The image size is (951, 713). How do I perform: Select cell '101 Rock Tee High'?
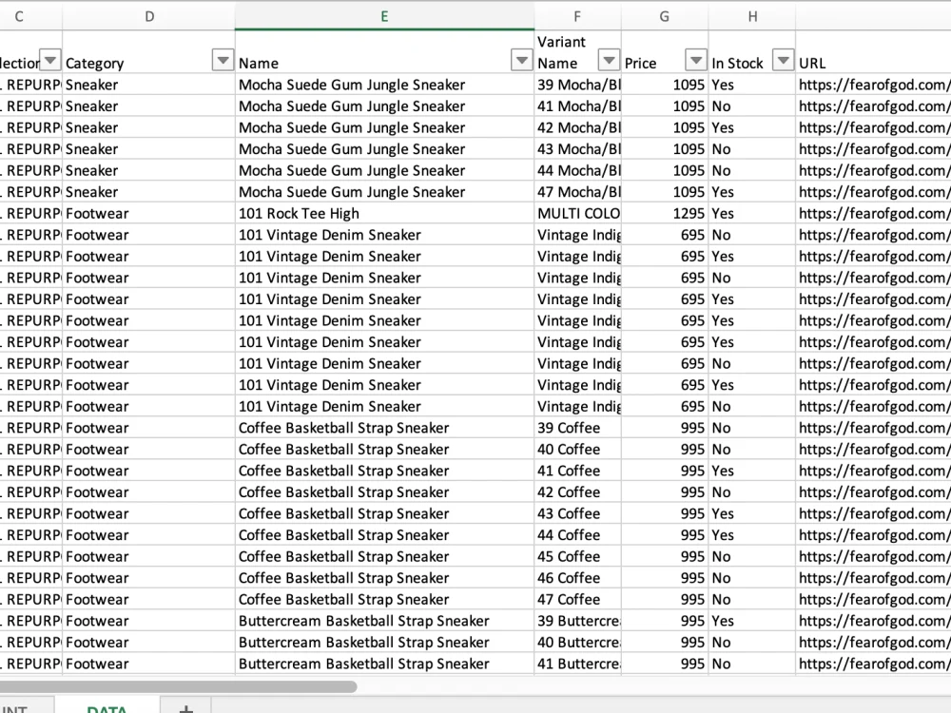click(384, 213)
